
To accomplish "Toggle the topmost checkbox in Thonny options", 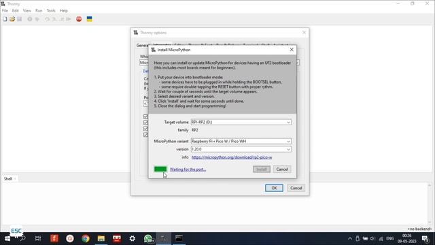I will [145, 116].
